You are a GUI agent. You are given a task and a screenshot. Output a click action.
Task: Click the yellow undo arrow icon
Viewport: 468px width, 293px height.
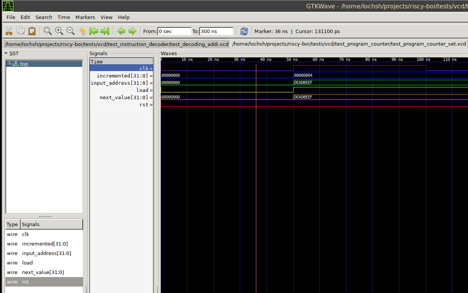[x=82, y=31]
